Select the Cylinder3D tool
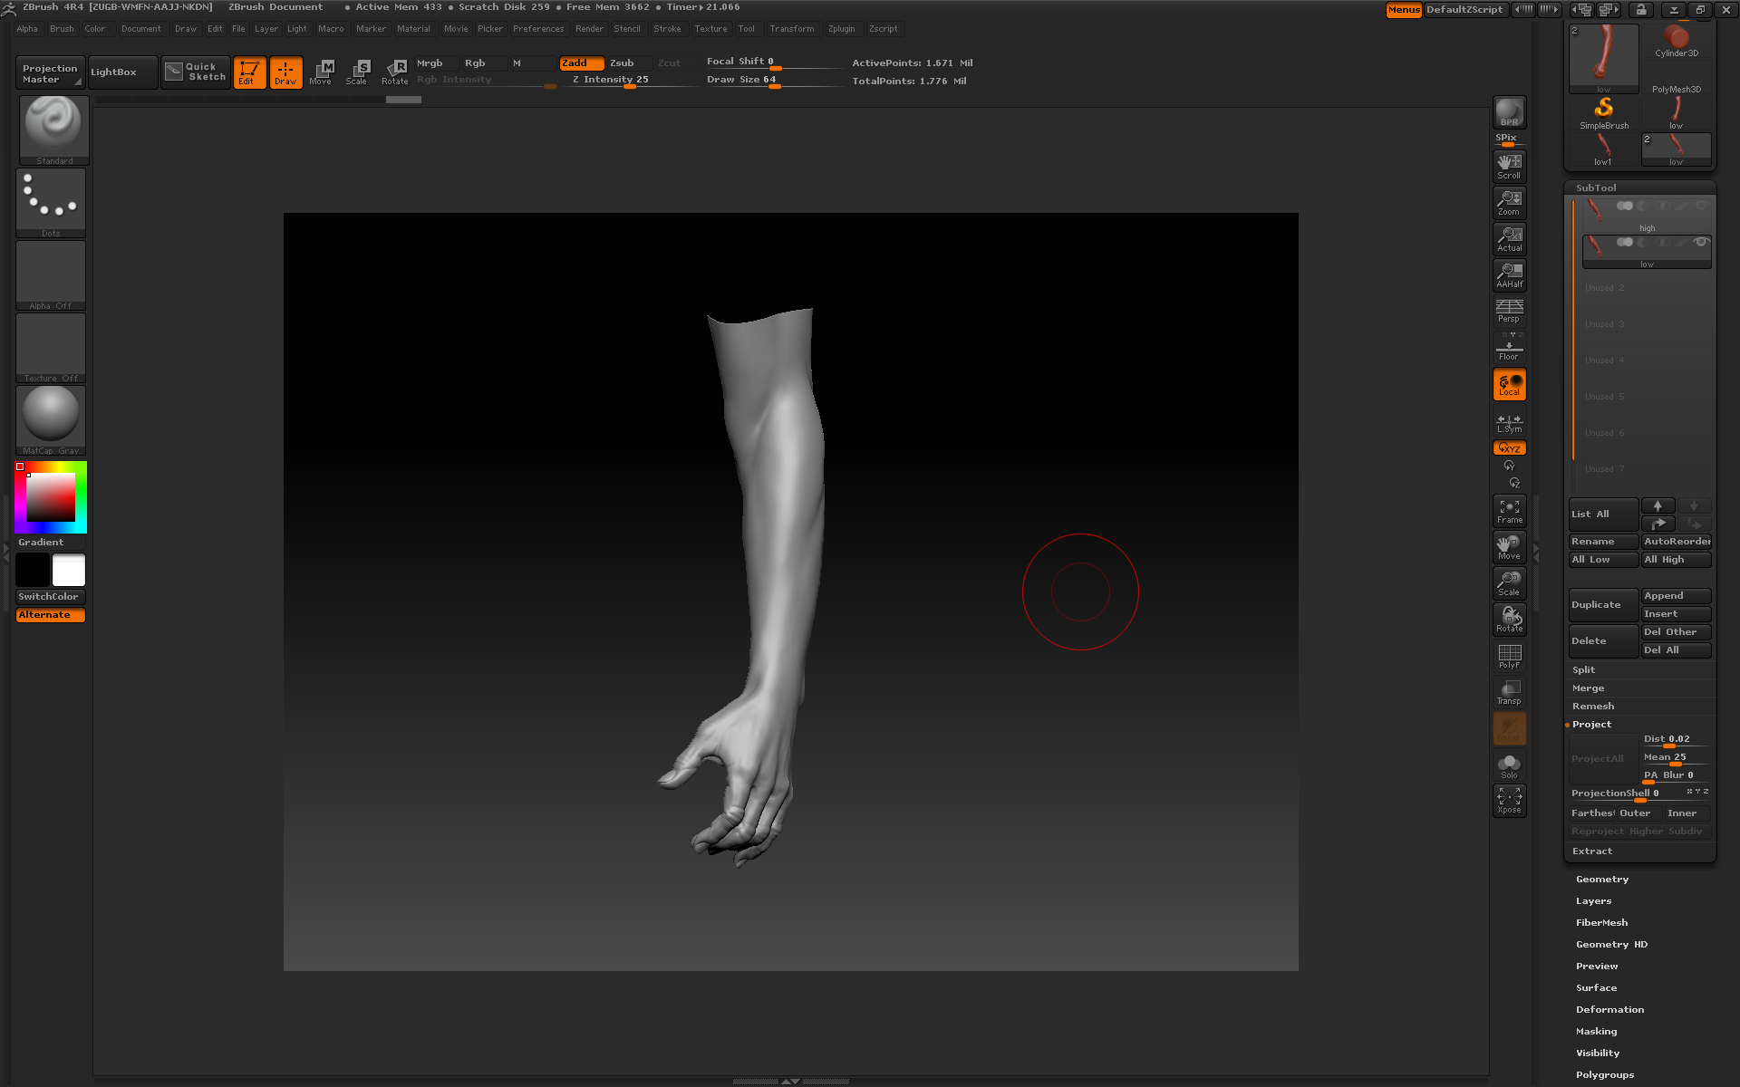This screenshot has height=1087, width=1740. point(1677,42)
